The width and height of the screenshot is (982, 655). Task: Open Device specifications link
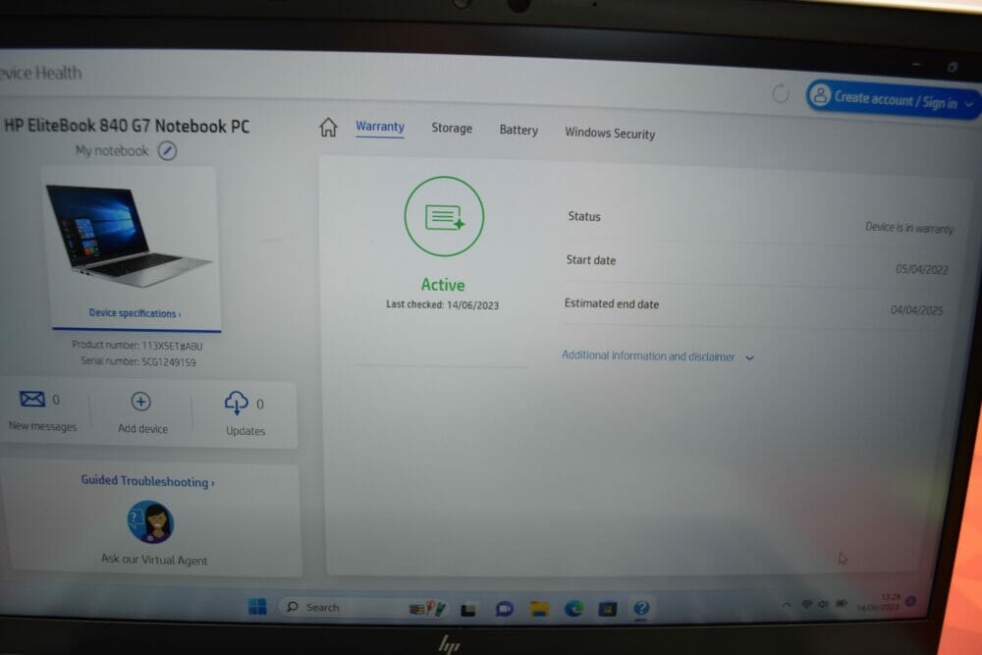[135, 313]
